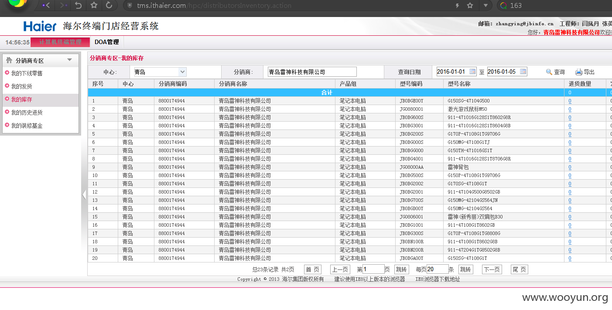This screenshot has width=612, height=310.
Task: Switch to 计算机终端管理 tab
Action: point(60,42)
